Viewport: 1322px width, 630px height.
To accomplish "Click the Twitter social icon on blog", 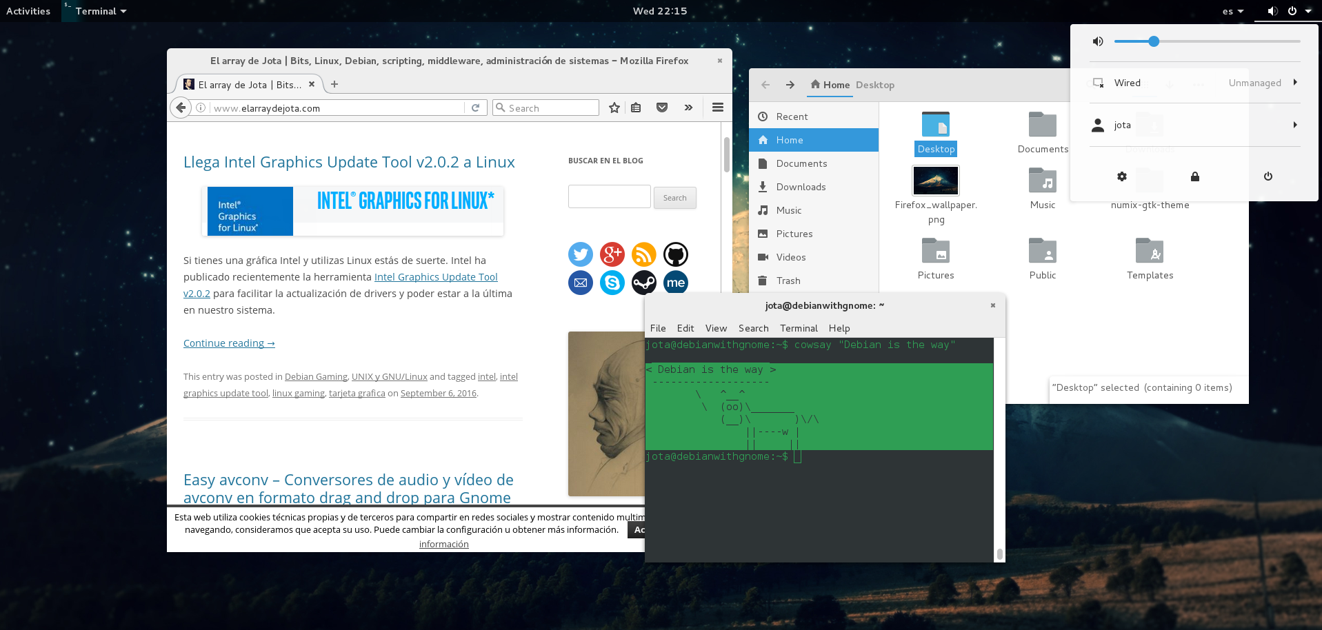I will pos(581,254).
